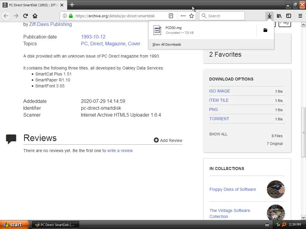Click the identifier value pc-direct-smartdisk
Image resolution: width=306 pixels, height=229 pixels.
(101, 108)
